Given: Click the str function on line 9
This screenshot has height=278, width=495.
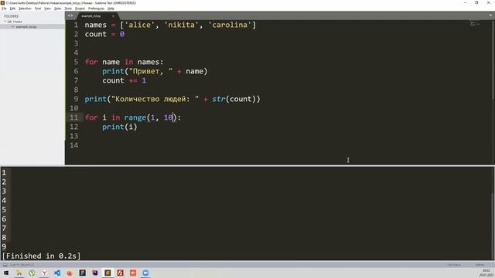Looking at the screenshot, I should click(x=218, y=99).
